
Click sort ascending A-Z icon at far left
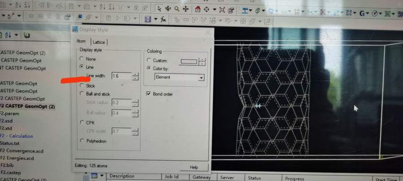[18, 4]
